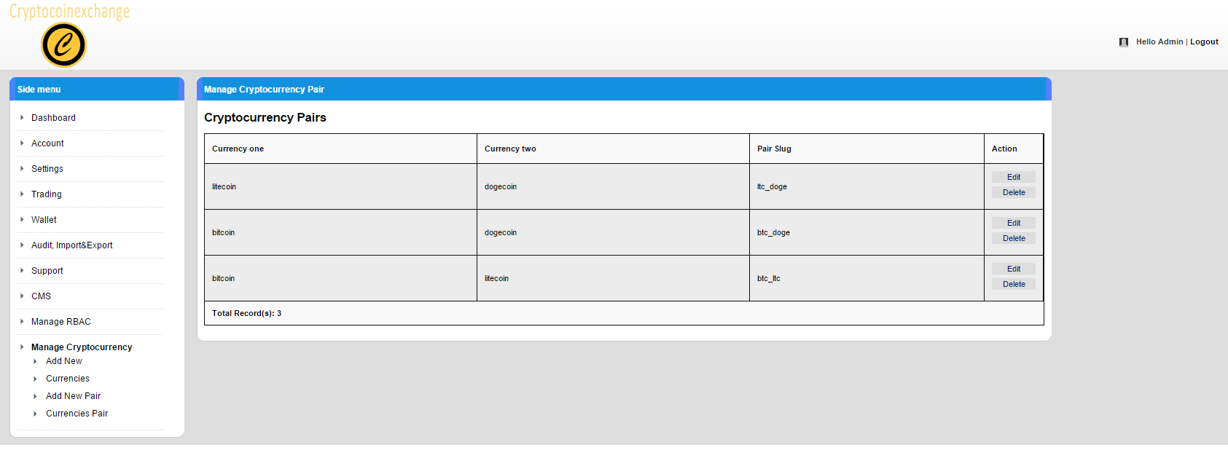This screenshot has width=1228, height=450.
Task: Click litecoin in the ltc_doge row
Action: (224, 186)
